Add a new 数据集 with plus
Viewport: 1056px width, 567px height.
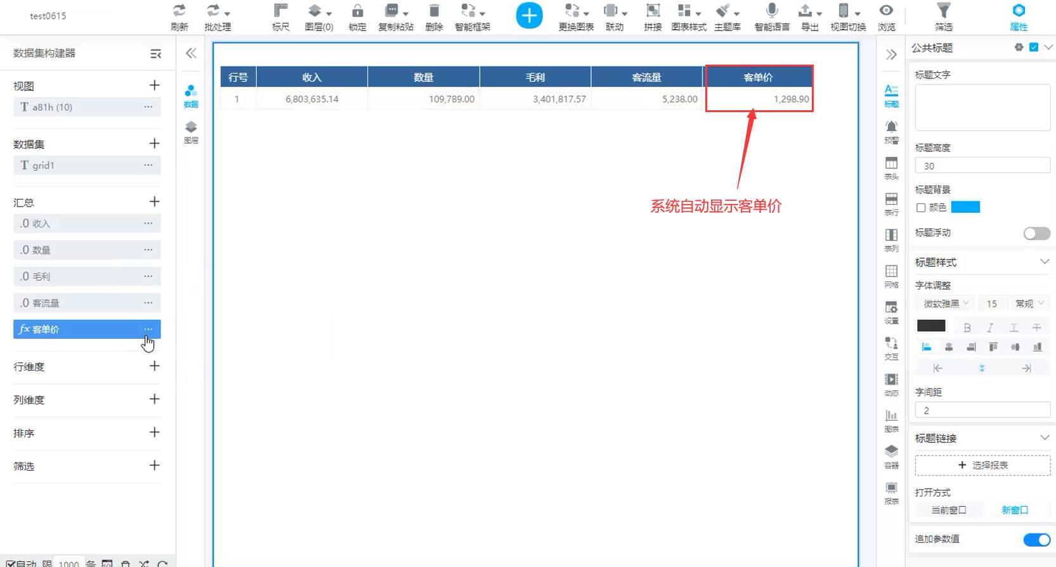coord(154,143)
